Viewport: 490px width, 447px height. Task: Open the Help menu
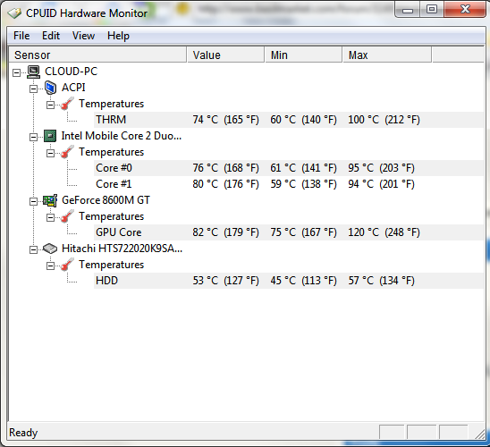click(x=118, y=36)
